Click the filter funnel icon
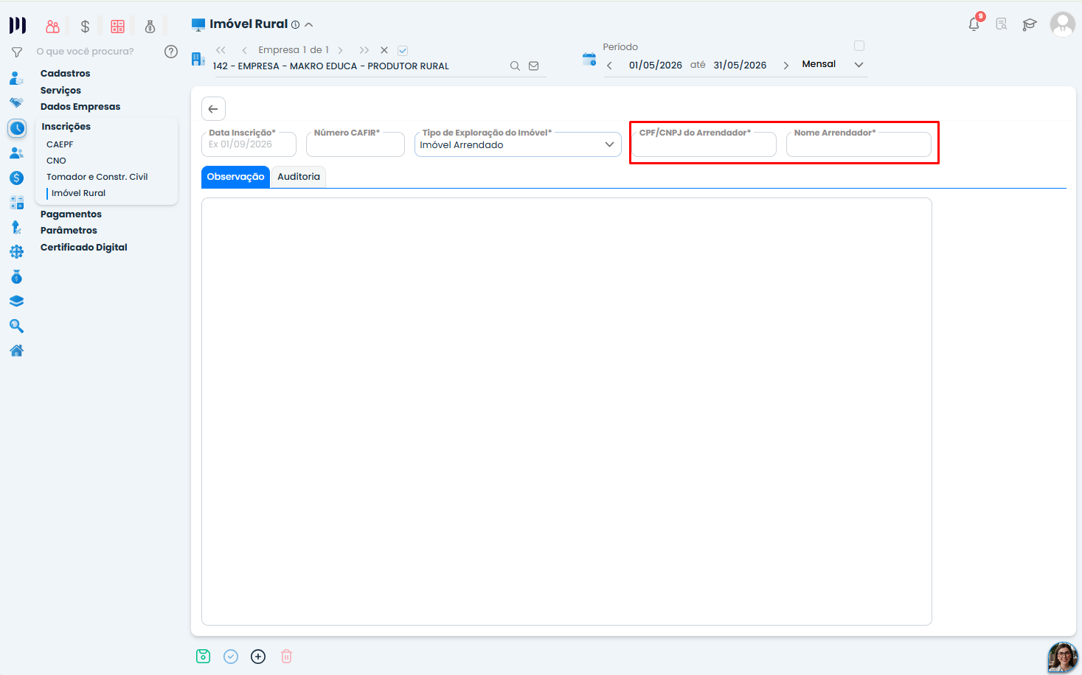The width and height of the screenshot is (1082, 675). tap(17, 52)
